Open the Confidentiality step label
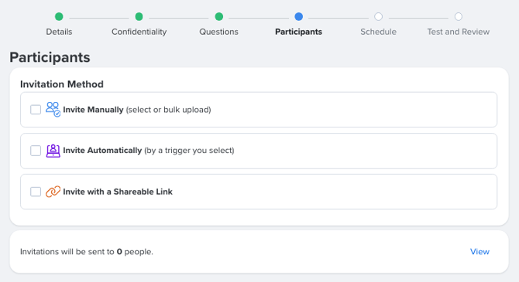 tap(139, 32)
